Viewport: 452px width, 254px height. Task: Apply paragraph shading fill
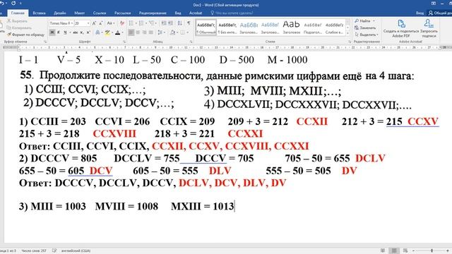click(x=172, y=32)
